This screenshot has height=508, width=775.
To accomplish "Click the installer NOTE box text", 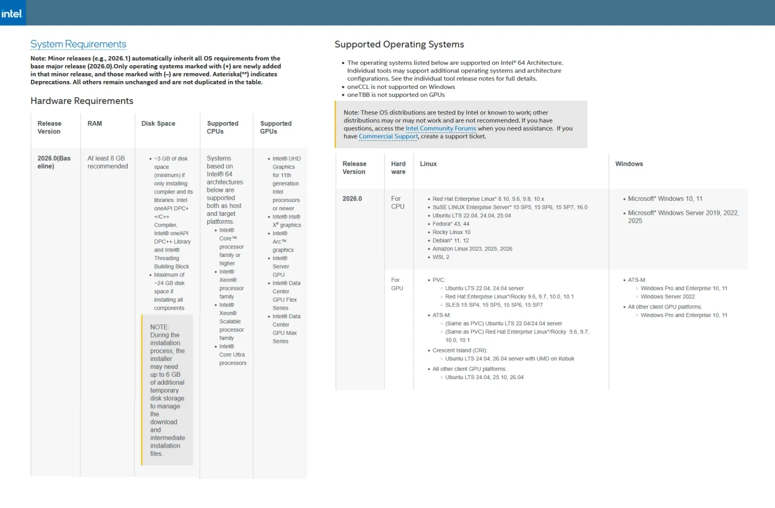I will point(168,390).
